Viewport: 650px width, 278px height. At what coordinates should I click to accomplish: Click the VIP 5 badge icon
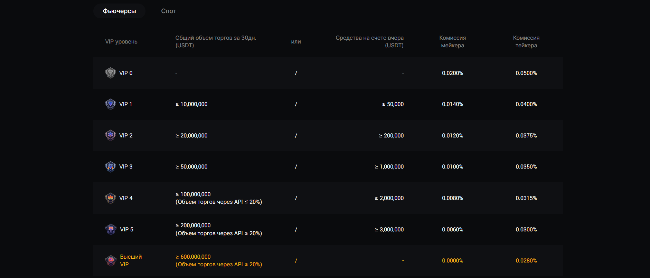pyautogui.click(x=111, y=229)
